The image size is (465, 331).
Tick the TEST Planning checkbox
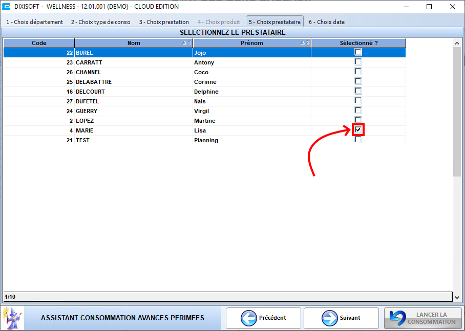[x=358, y=140]
